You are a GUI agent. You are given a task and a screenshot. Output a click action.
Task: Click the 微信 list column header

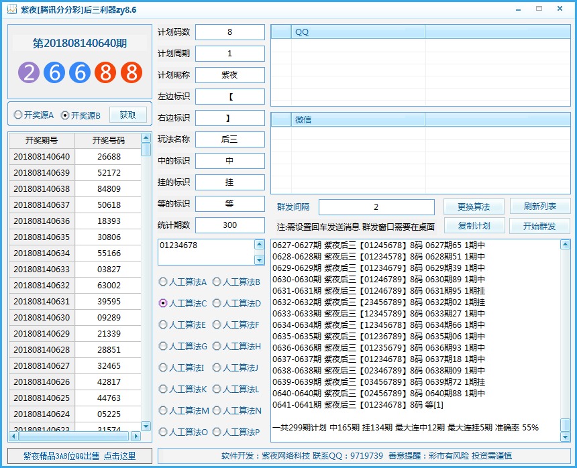point(358,120)
